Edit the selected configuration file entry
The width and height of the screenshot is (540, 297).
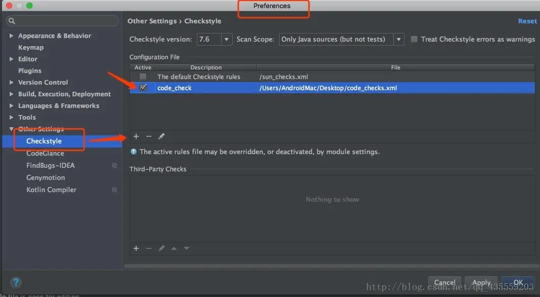[161, 136]
